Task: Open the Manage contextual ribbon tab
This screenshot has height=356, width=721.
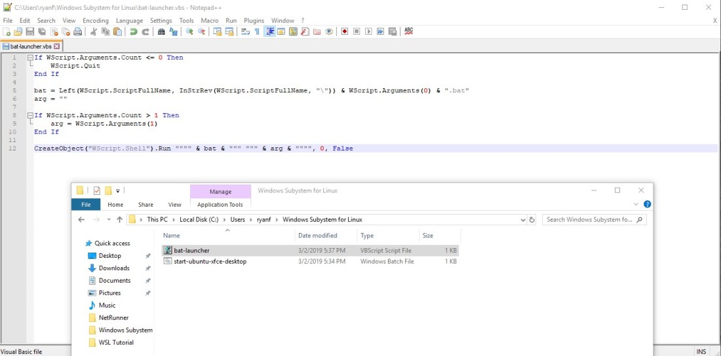Action: tap(220, 192)
